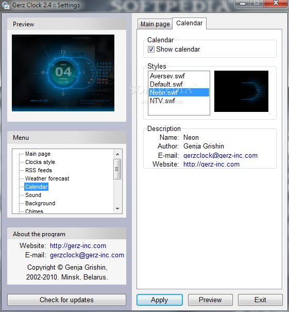Select Neon.swf in the Styles list
This screenshot has width=289, height=312.
[179, 92]
